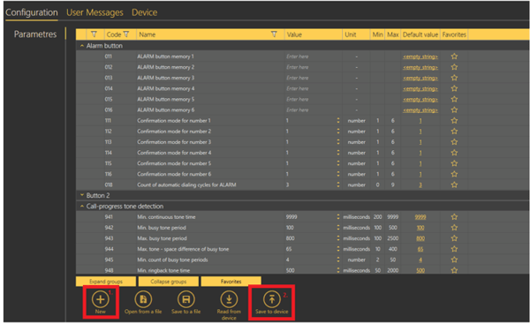Image resolution: width=530 pixels, height=324 pixels.
Task: Favorite ALARM button memory 3
Action: click(x=454, y=78)
